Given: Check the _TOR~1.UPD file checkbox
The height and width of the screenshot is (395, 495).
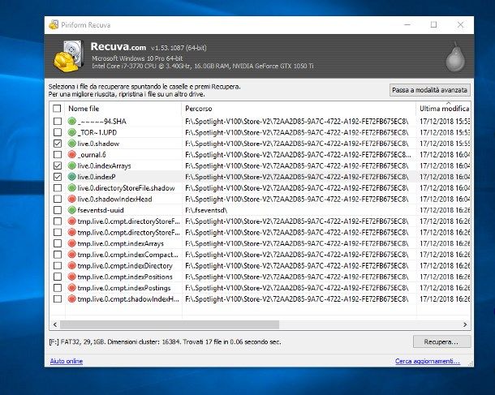Looking at the screenshot, I should point(58,132).
